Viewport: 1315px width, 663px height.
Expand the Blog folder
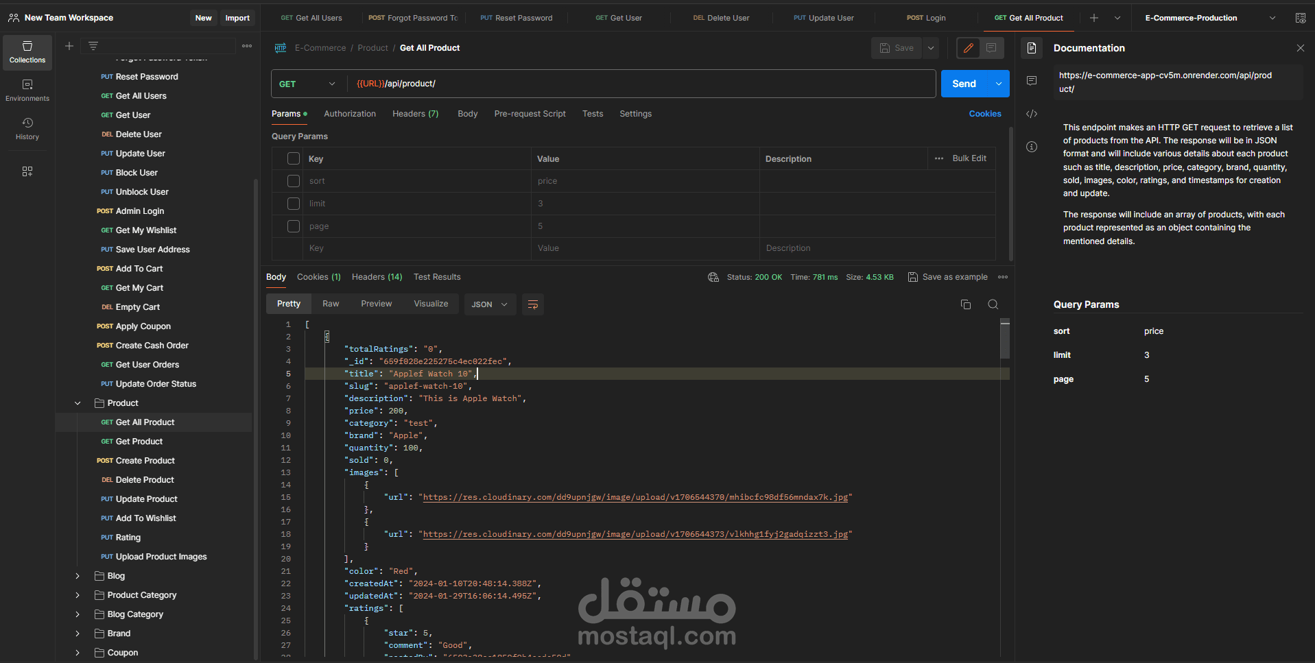78,576
